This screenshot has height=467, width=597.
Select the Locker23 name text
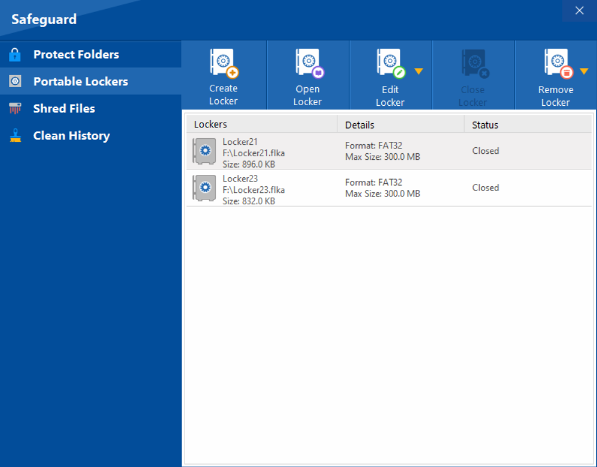[240, 179]
